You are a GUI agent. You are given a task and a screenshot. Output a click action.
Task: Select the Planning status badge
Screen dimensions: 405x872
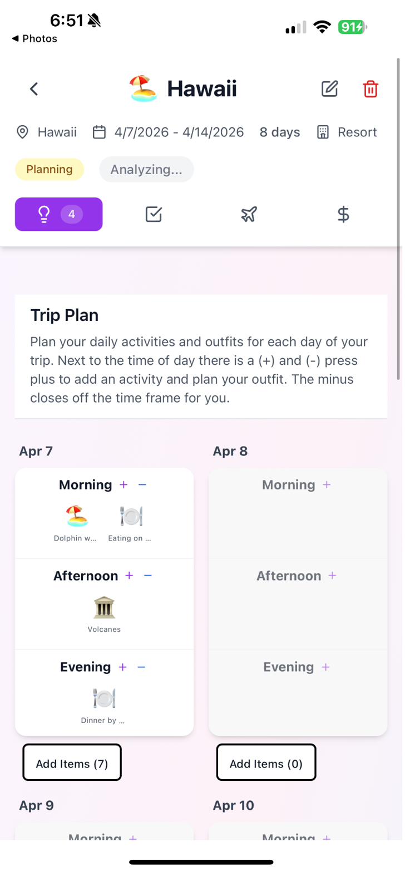[50, 169]
